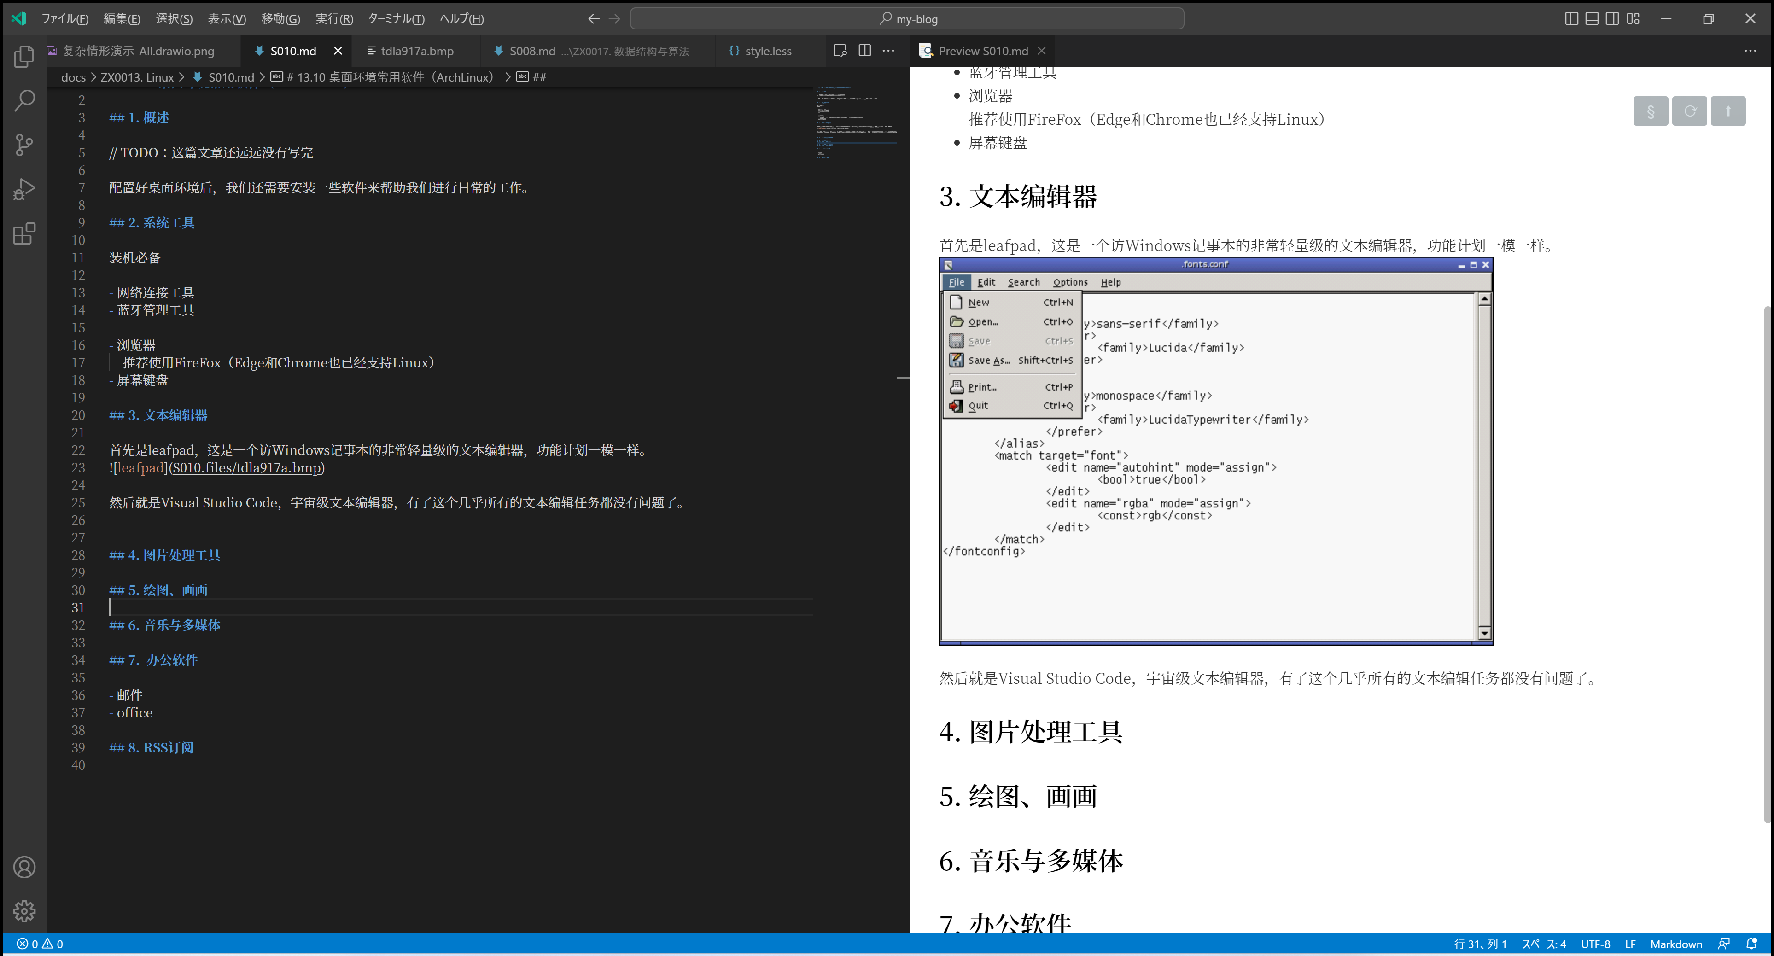
Task: Open the Explorer view in activity bar
Action: pyautogui.click(x=24, y=57)
